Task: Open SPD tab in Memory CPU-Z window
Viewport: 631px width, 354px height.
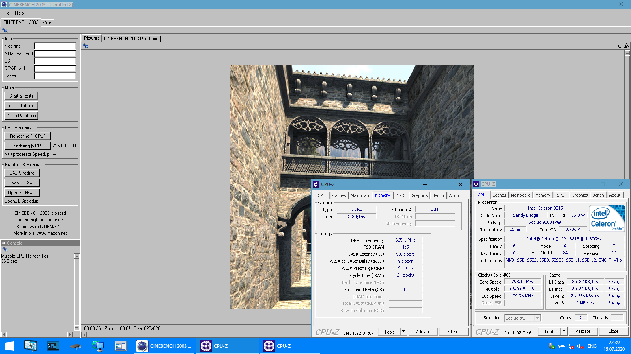Action: (x=401, y=195)
